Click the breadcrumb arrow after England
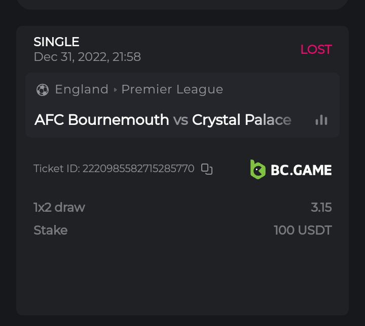The image size is (365, 326). (116, 90)
